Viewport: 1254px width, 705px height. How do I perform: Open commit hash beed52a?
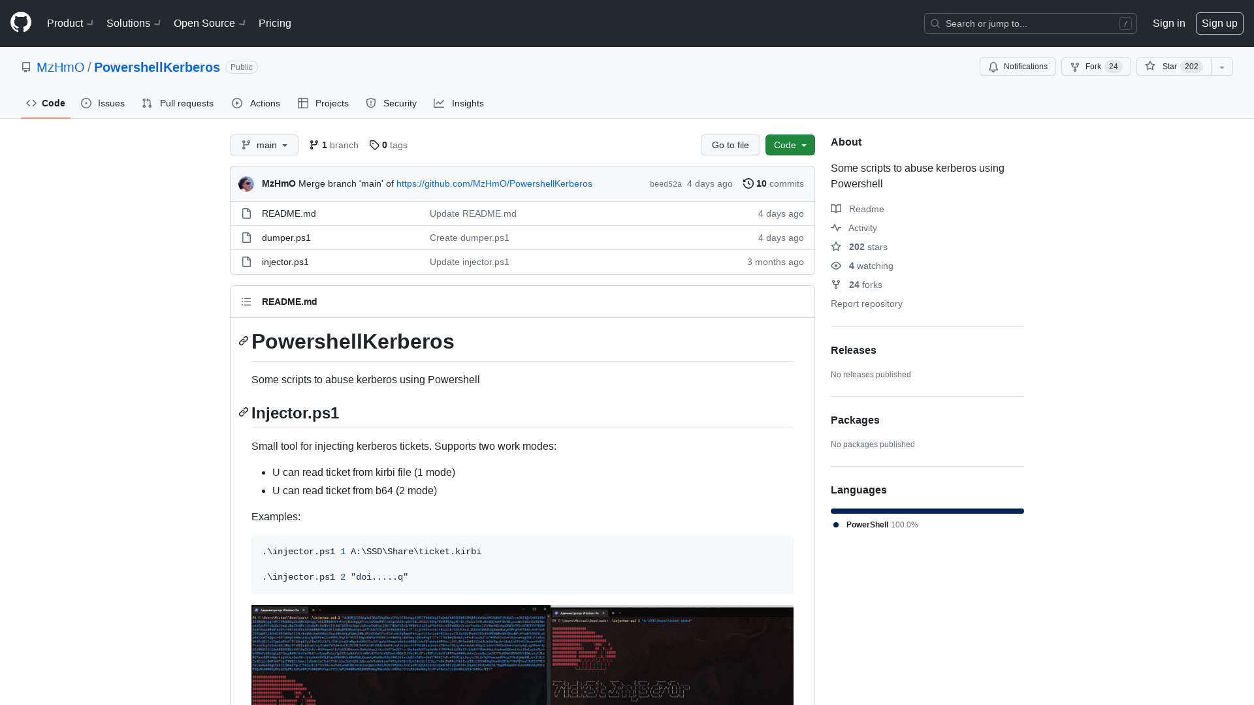[x=666, y=184]
